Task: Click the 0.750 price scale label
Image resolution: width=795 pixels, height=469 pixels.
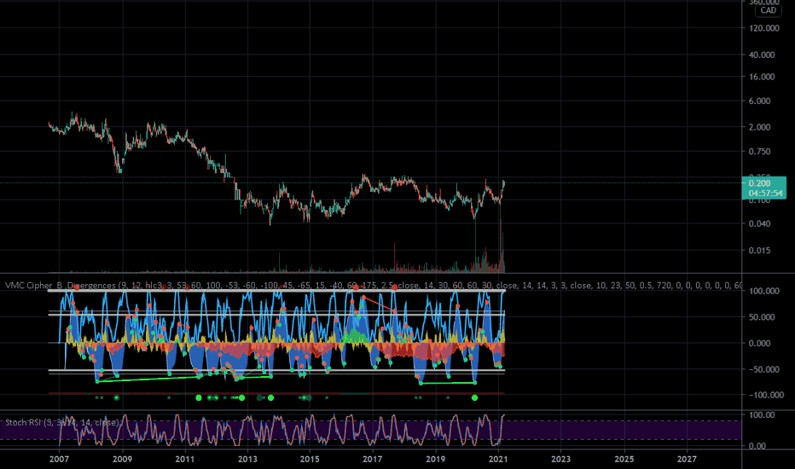Action: coord(759,151)
